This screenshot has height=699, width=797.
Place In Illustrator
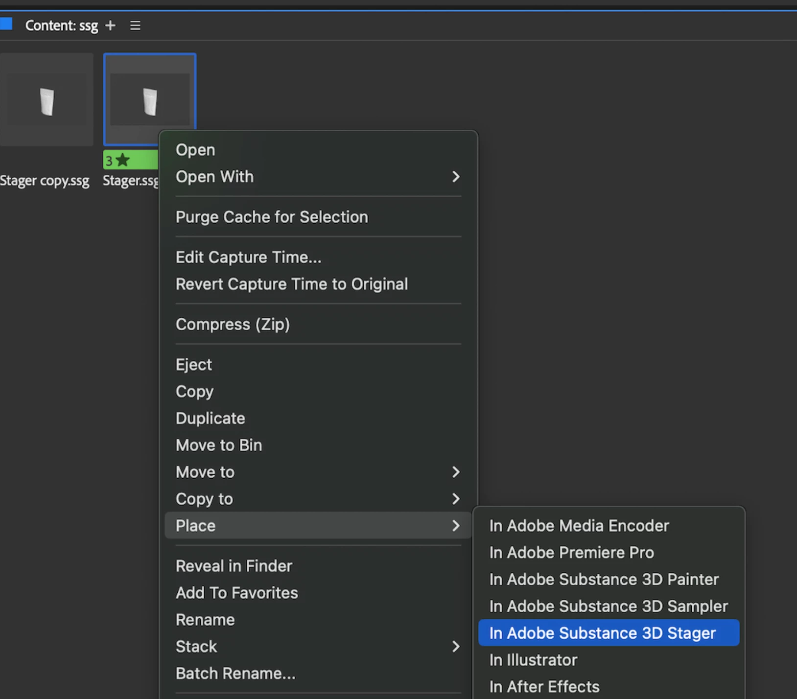click(x=609, y=660)
